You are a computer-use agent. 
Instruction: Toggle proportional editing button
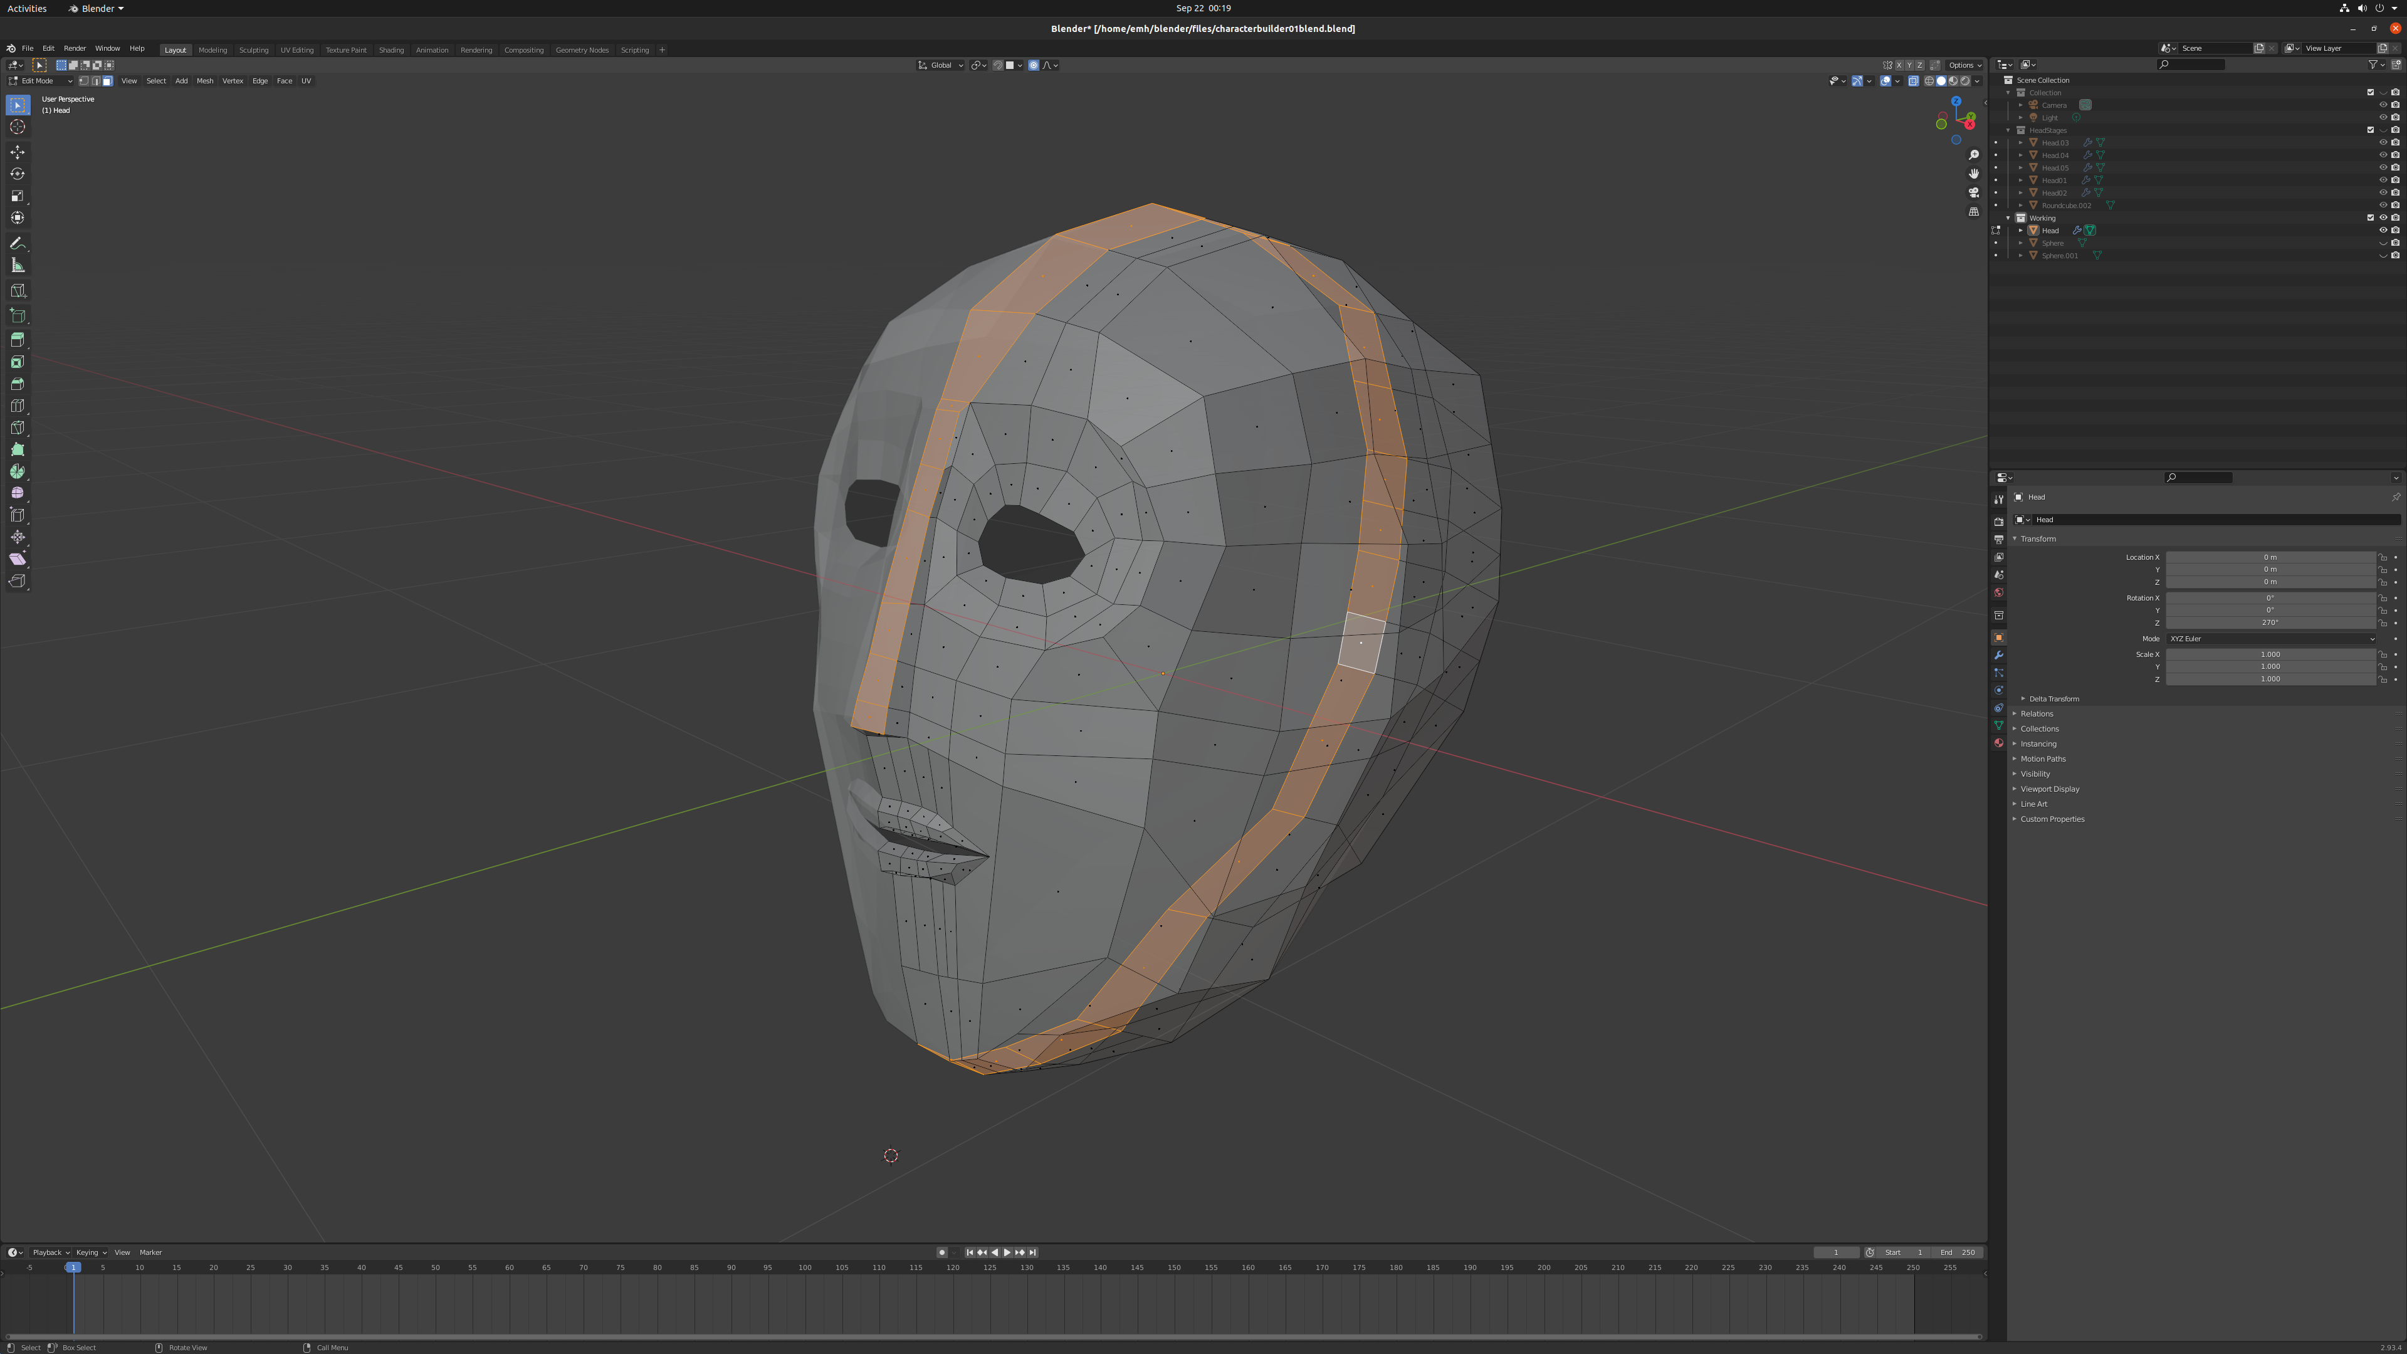pos(1034,65)
